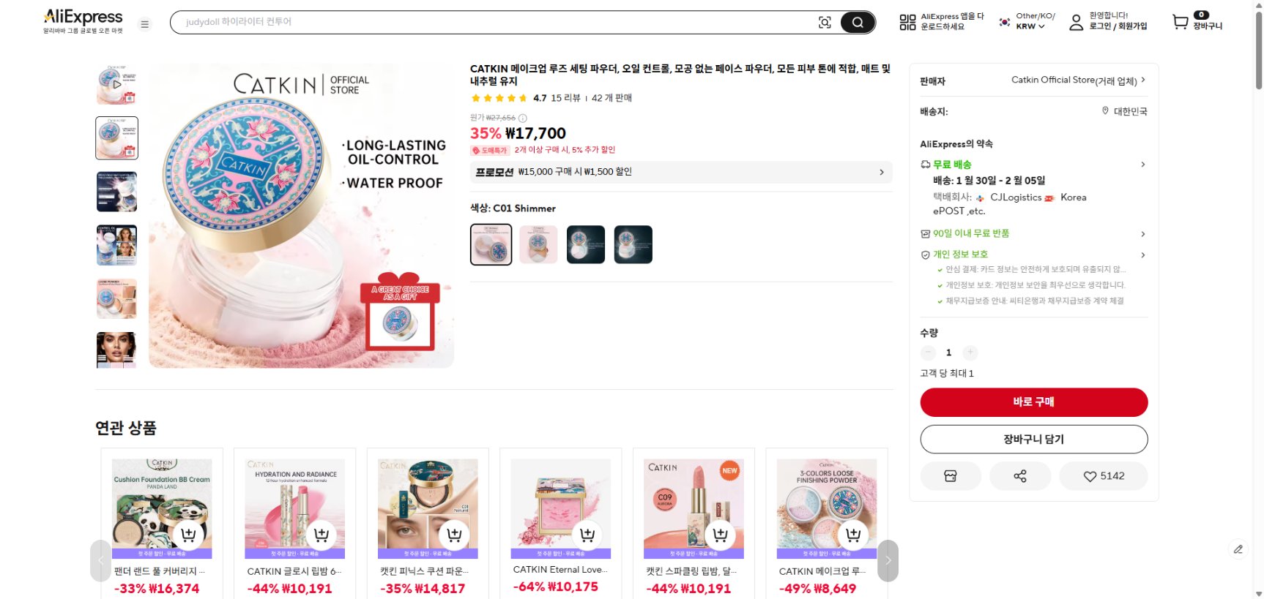The height and width of the screenshot is (599, 1264).
Task: Increase quantity with plus button
Action: coord(970,353)
